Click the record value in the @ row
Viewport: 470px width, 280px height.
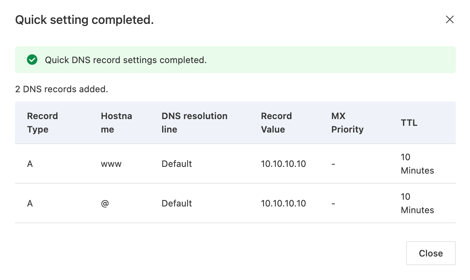tap(283, 203)
